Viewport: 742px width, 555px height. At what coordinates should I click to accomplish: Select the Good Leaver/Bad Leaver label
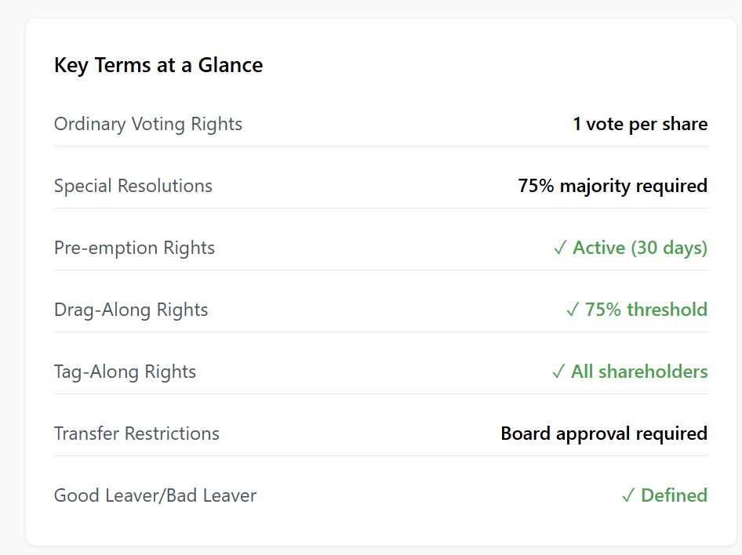[x=155, y=495]
